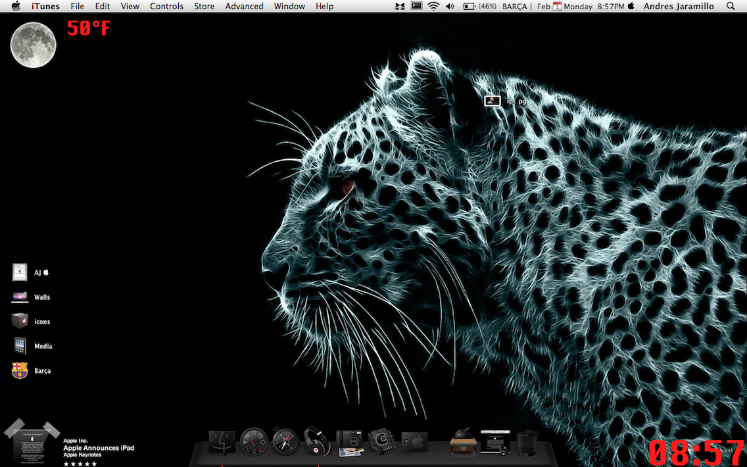Click the Feb month text in menu bar
Image resolution: width=747 pixels, height=467 pixels.
pyautogui.click(x=544, y=6)
